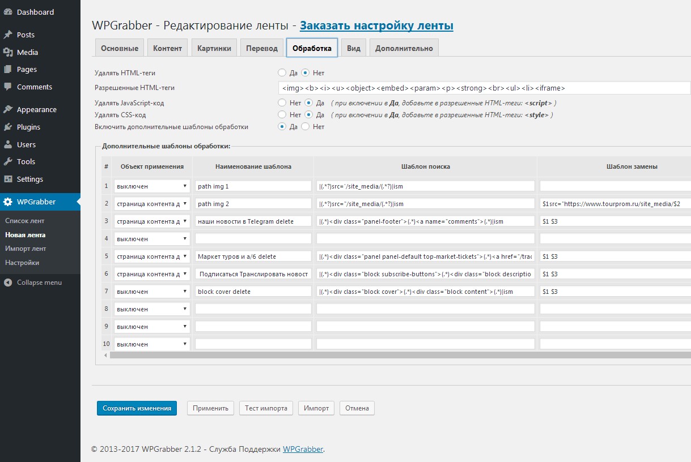This screenshot has width=691, height=462.
Task: Switch to the Дополнительно tab
Action: coord(404,48)
